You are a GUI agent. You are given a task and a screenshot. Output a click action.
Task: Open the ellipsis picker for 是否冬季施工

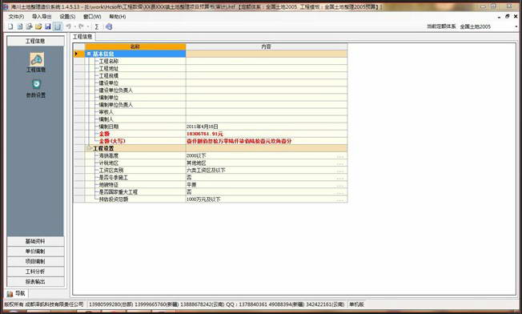coord(340,178)
